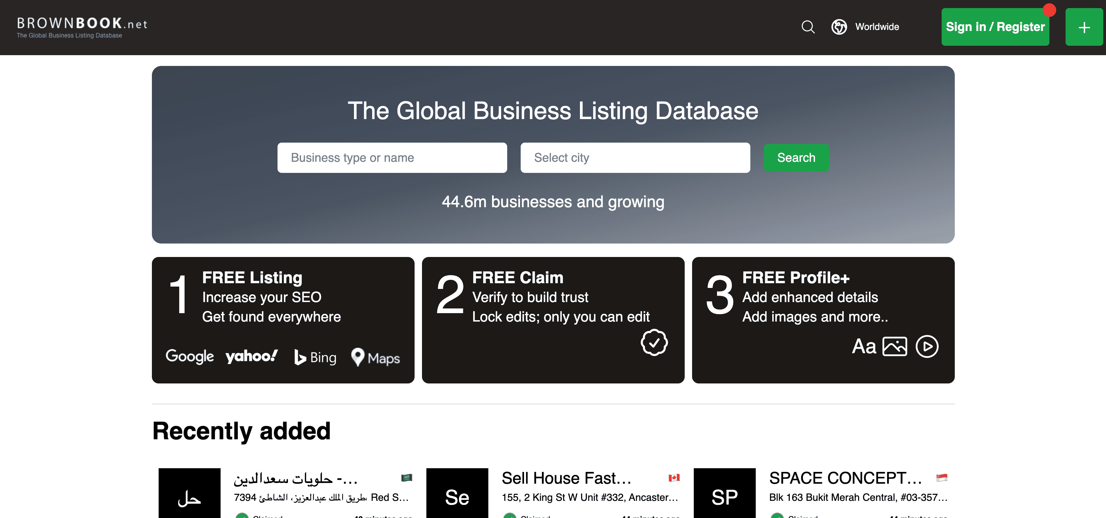
Task: Click the Bing logo in FREE Listing card
Action: pos(315,357)
